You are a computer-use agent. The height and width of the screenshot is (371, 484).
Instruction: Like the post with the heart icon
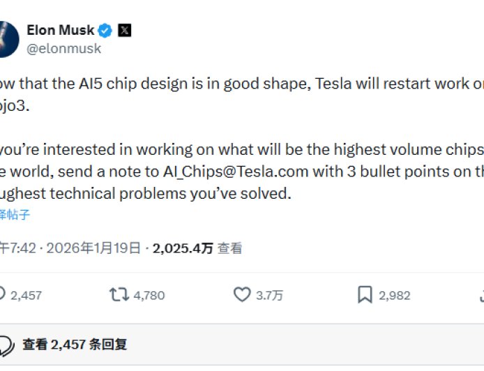(x=241, y=295)
